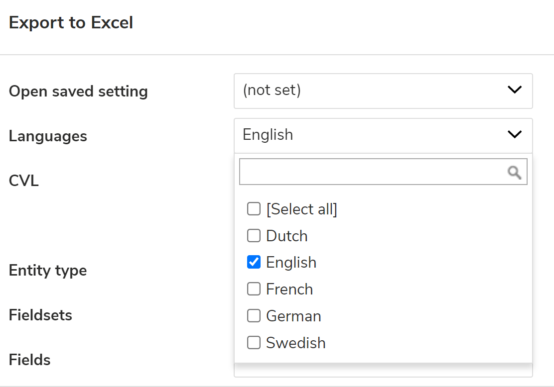Click the chevron arrow of Languages dropdown
This screenshot has width=554, height=387.
(515, 134)
